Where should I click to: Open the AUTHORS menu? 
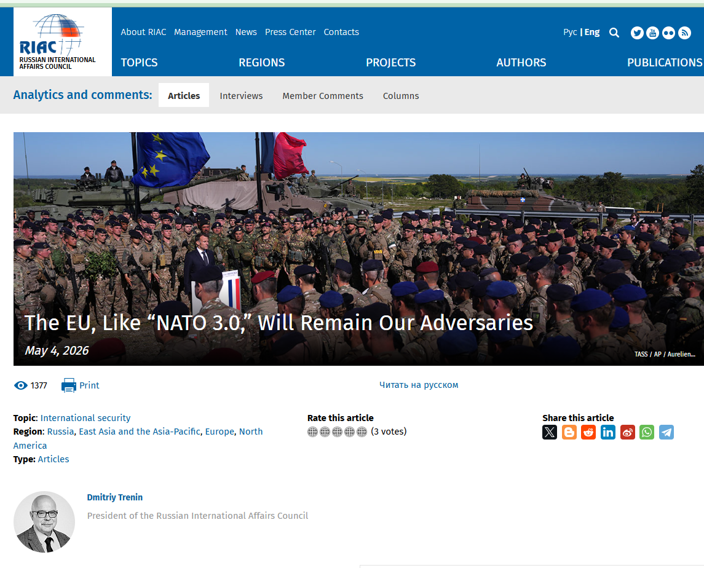(521, 63)
